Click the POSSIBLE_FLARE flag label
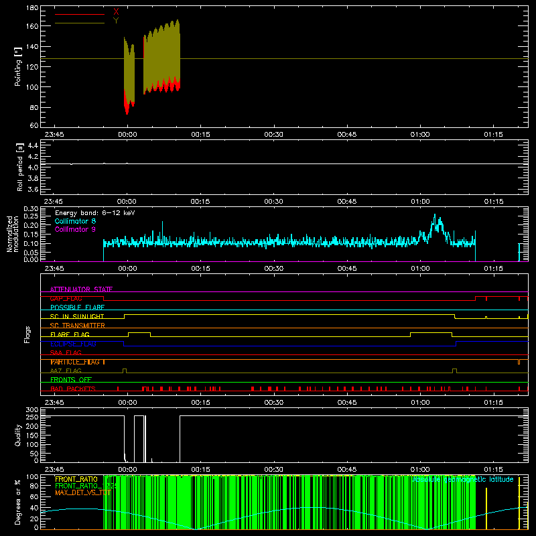Screen dimensions: 536x536 (x=77, y=308)
